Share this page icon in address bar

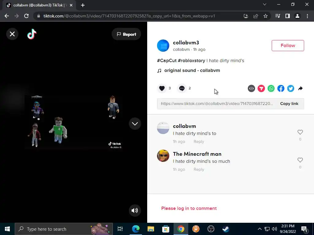255,16
